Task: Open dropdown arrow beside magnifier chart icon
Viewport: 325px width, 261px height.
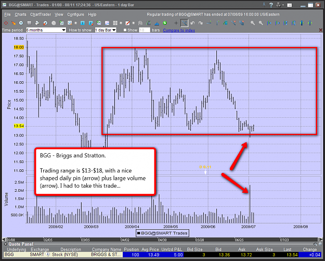Action: [75, 23]
